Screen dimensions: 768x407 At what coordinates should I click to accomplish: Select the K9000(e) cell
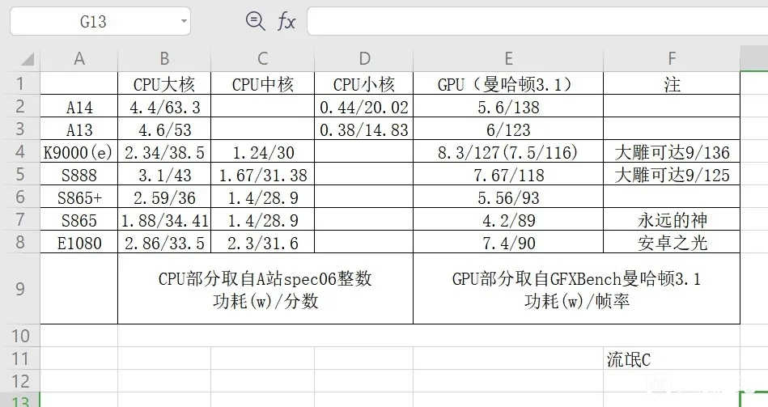(78, 151)
